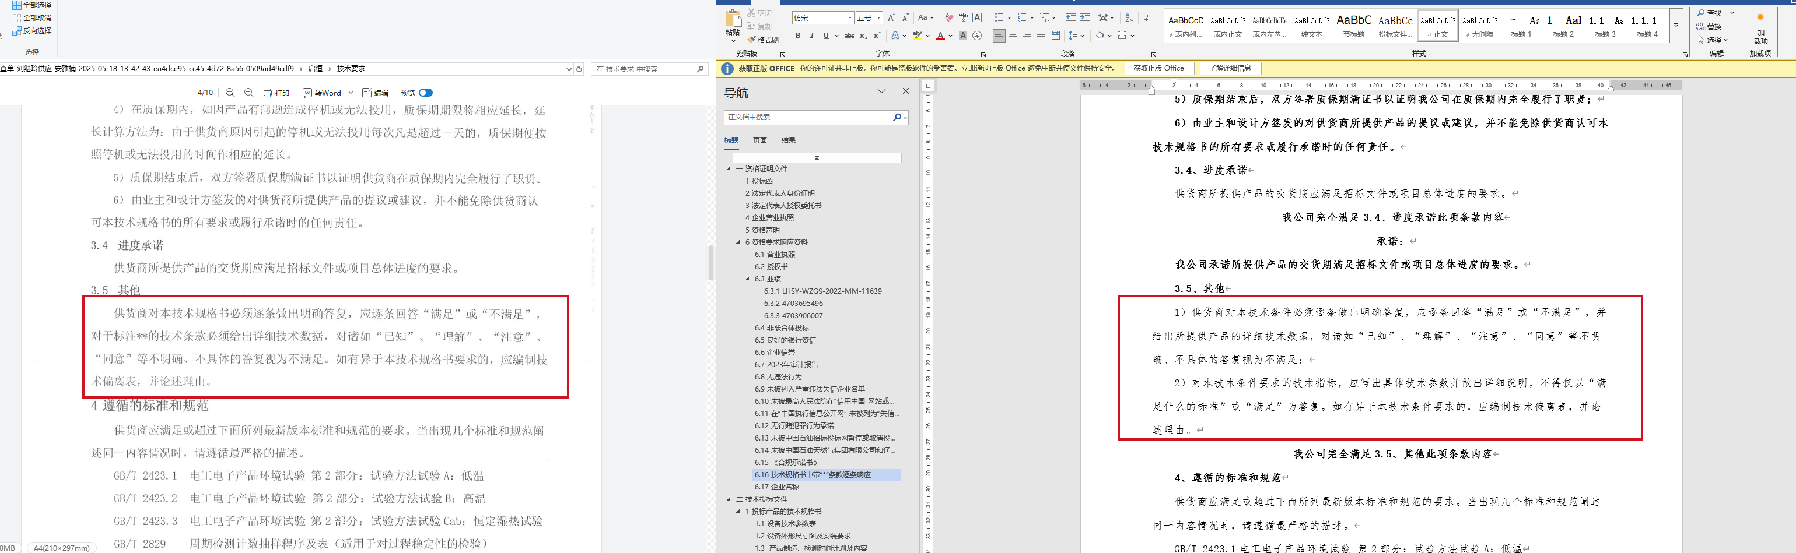Apply superscript formatting
The width and height of the screenshot is (1796, 553).
[877, 36]
